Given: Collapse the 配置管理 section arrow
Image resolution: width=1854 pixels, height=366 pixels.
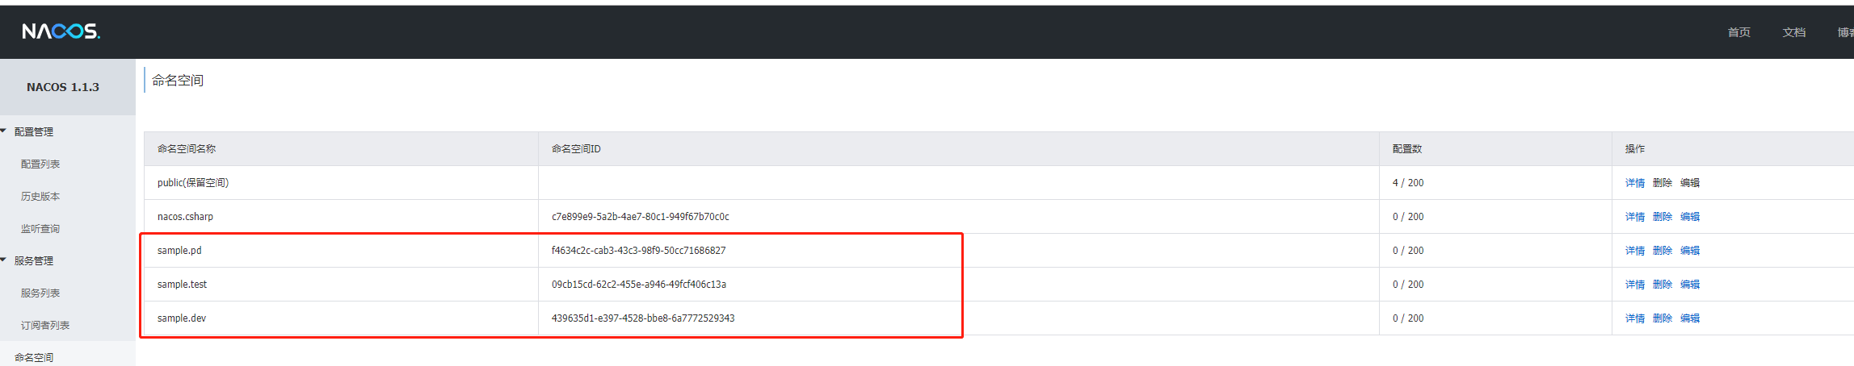Looking at the screenshot, I should pyautogui.click(x=3, y=131).
